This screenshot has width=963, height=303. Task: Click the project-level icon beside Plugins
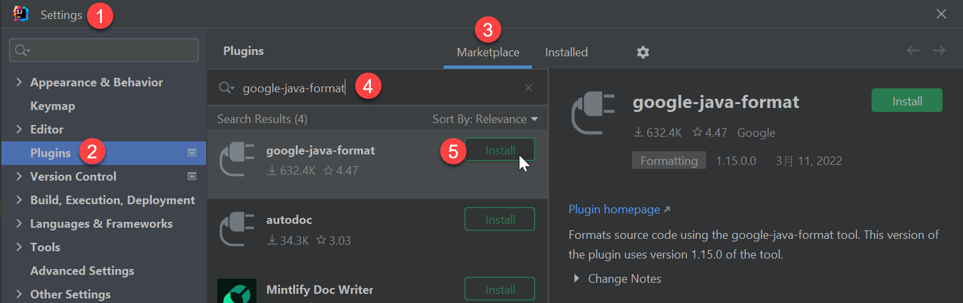click(x=192, y=152)
